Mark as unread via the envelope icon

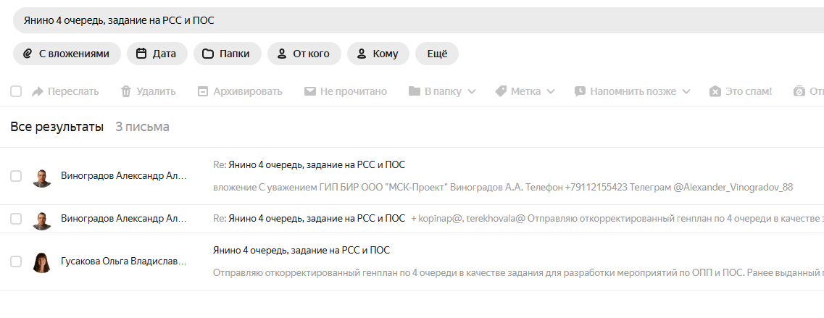coord(309,91)
